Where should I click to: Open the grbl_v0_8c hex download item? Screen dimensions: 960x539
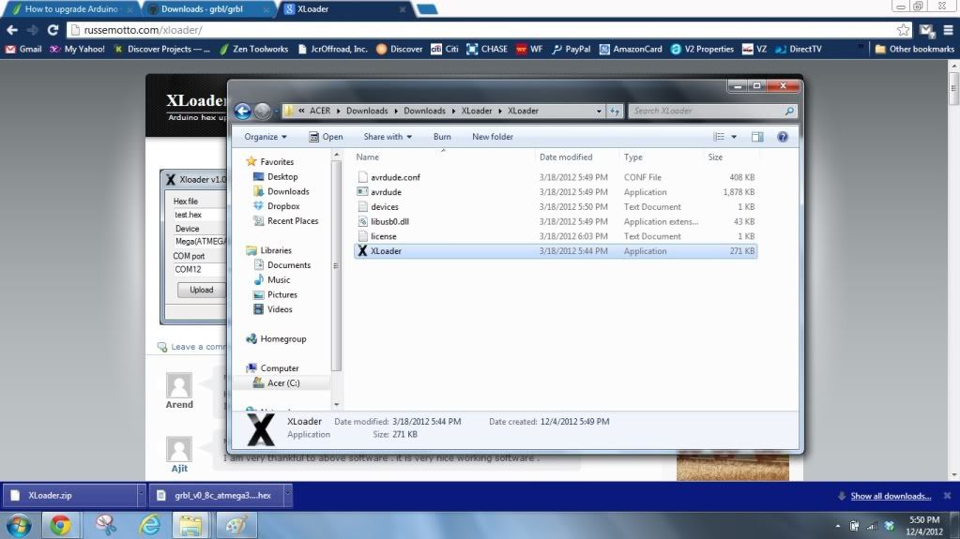click(216, 496)
